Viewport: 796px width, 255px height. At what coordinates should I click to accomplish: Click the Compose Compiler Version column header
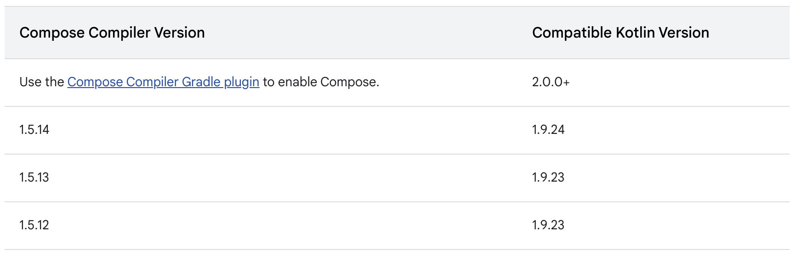tap(112, 33)
